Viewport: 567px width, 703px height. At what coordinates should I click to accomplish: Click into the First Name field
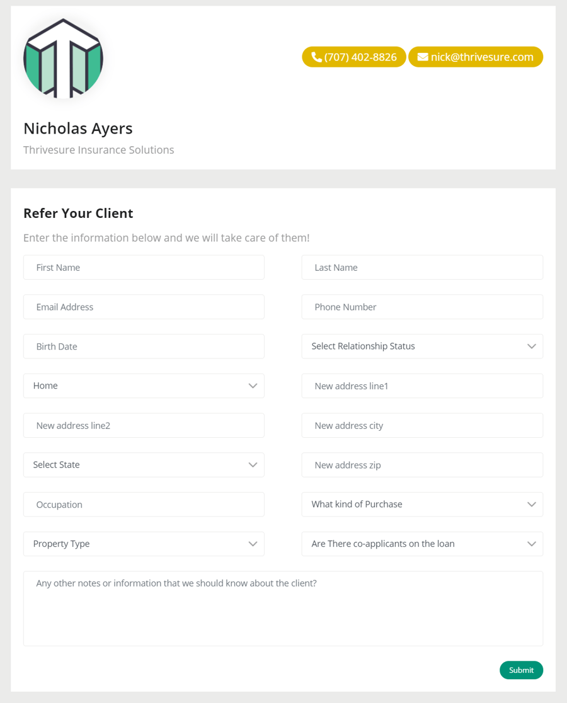click(144, 268)
